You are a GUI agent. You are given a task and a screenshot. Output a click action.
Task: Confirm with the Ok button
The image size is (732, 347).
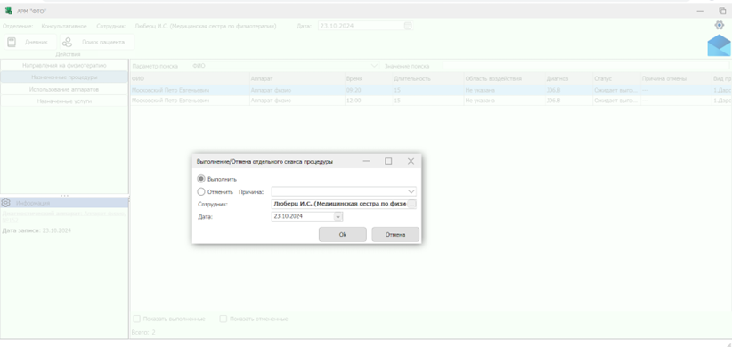343,235
